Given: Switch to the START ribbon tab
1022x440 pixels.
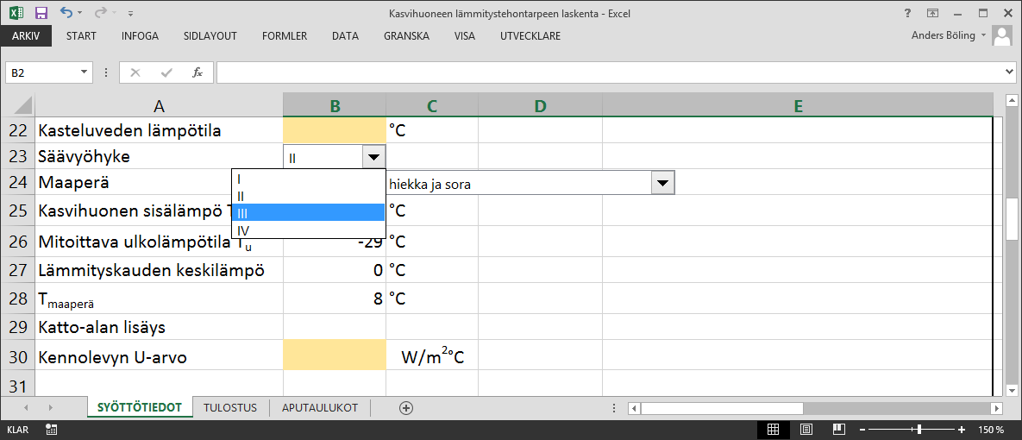Looking at the screenshot, I should click(x=81, y=36).
